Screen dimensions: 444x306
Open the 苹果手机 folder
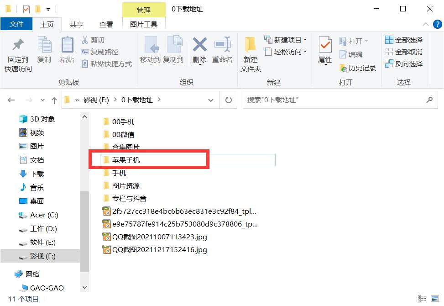tap(126, 159)
